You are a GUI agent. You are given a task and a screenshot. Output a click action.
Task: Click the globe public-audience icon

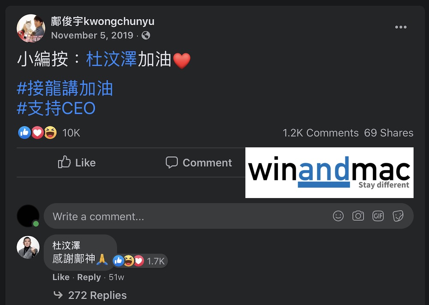point(146,35)
